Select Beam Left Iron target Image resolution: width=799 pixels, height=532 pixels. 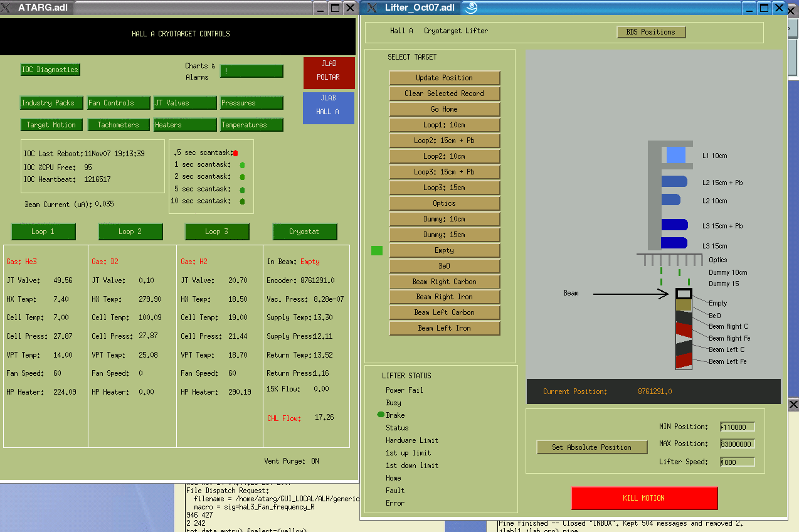445,328
